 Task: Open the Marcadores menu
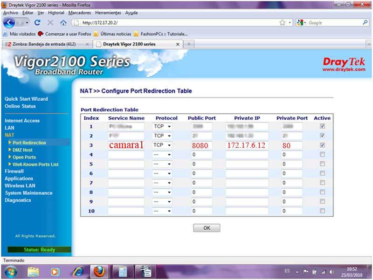pyautogui.click(x=80, y=13)
